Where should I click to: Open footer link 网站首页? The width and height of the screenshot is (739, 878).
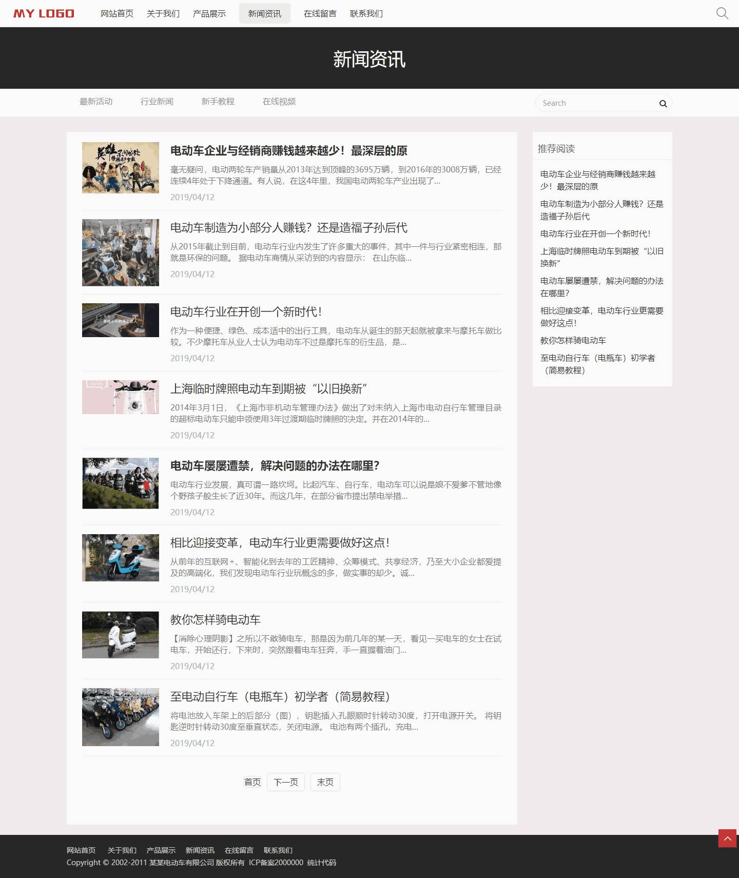click(81, 850)
